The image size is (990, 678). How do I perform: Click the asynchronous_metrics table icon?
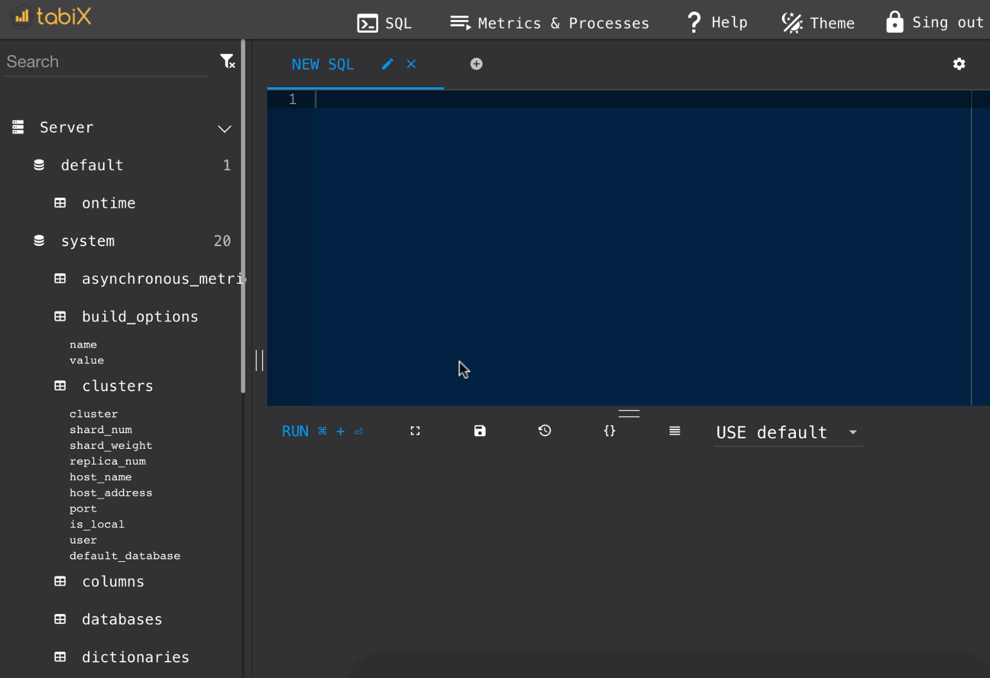60,278
